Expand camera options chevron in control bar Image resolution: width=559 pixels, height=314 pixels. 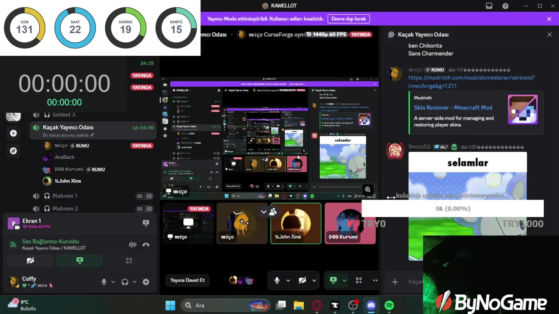coord(314,280)
